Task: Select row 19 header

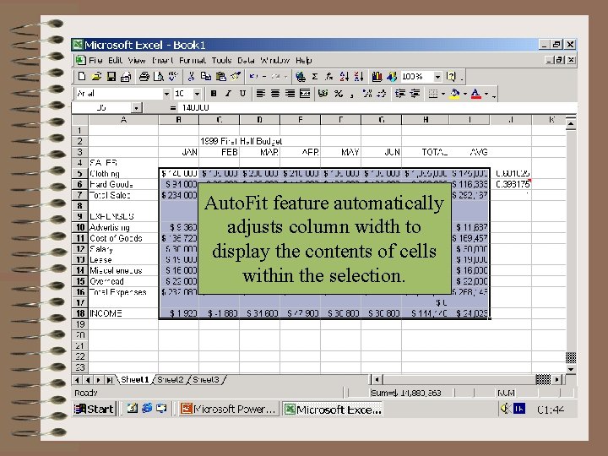Action: click(80, 324)
